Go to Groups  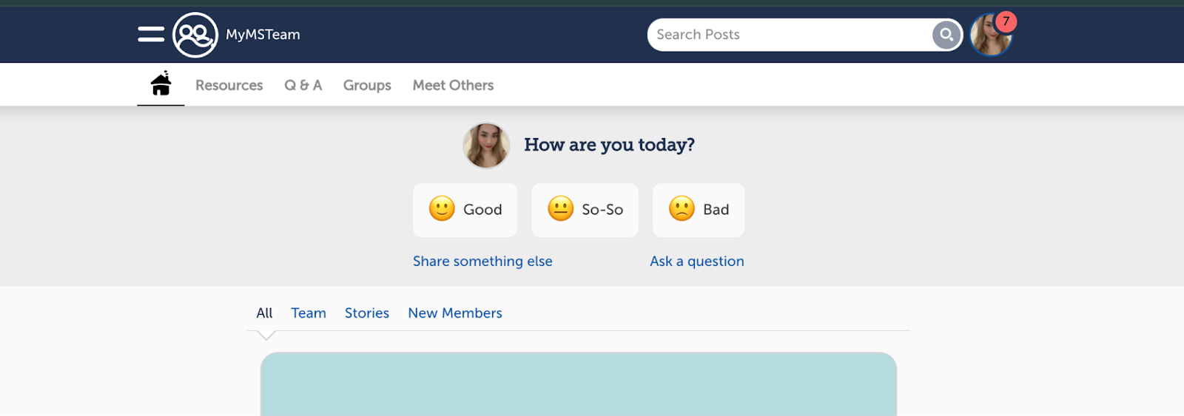point(367,86)
